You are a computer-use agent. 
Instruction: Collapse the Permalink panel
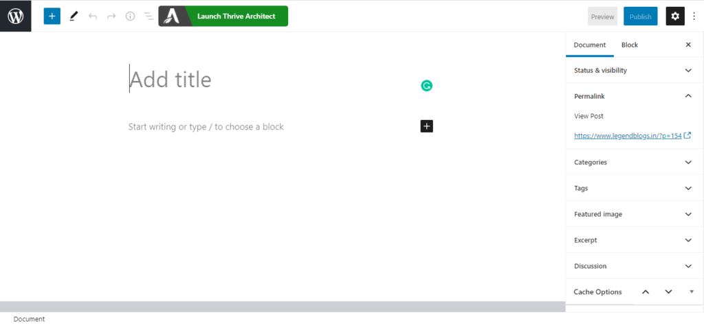click(x=633, y=96)
